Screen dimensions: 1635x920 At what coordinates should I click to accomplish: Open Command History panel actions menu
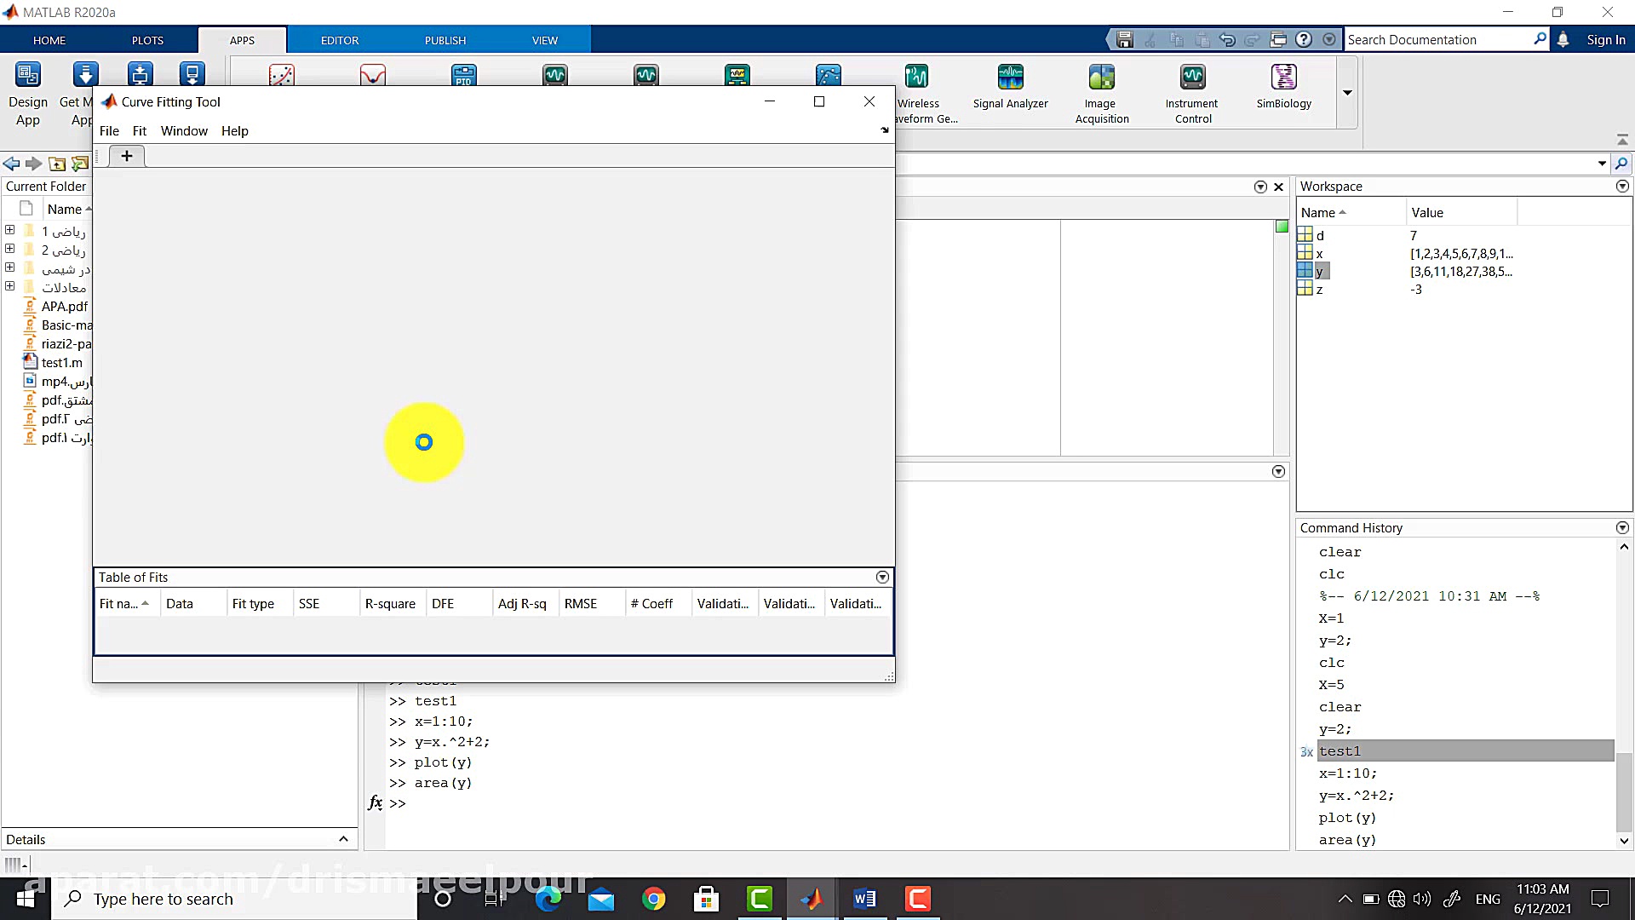1622,528
